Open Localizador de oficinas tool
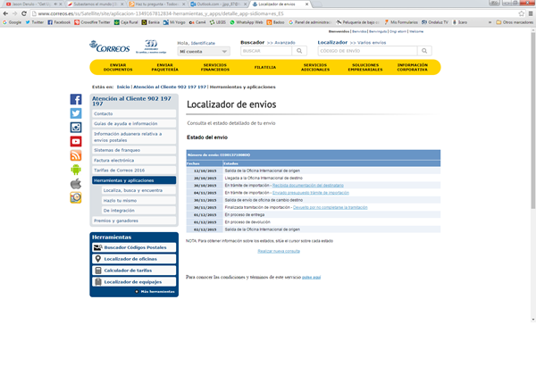This screenshot has width=536, height=383. [x=134, y=259]
